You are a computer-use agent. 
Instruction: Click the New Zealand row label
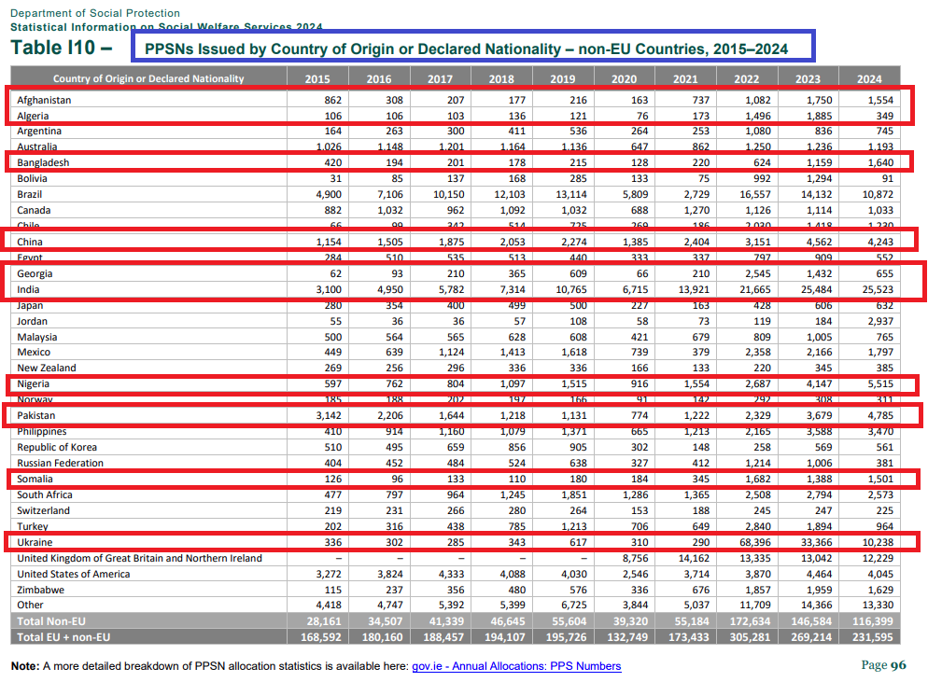46,368
